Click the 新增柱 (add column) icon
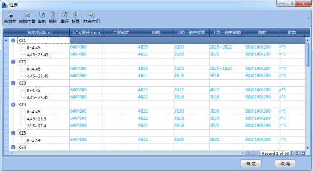The width and height of the screenshot is (313, 172). coord(10,15)
